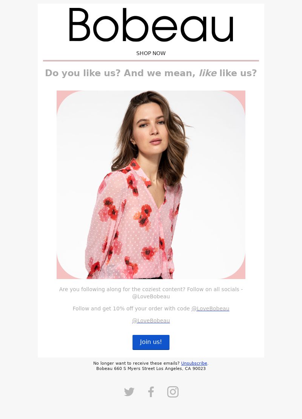Click the red poppy on blouse sleeve
302x419 pixels.
110,209
